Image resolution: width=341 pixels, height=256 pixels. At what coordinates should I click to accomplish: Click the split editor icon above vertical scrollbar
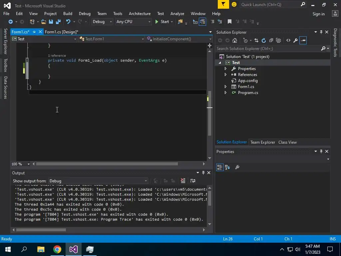pos(210,45)
